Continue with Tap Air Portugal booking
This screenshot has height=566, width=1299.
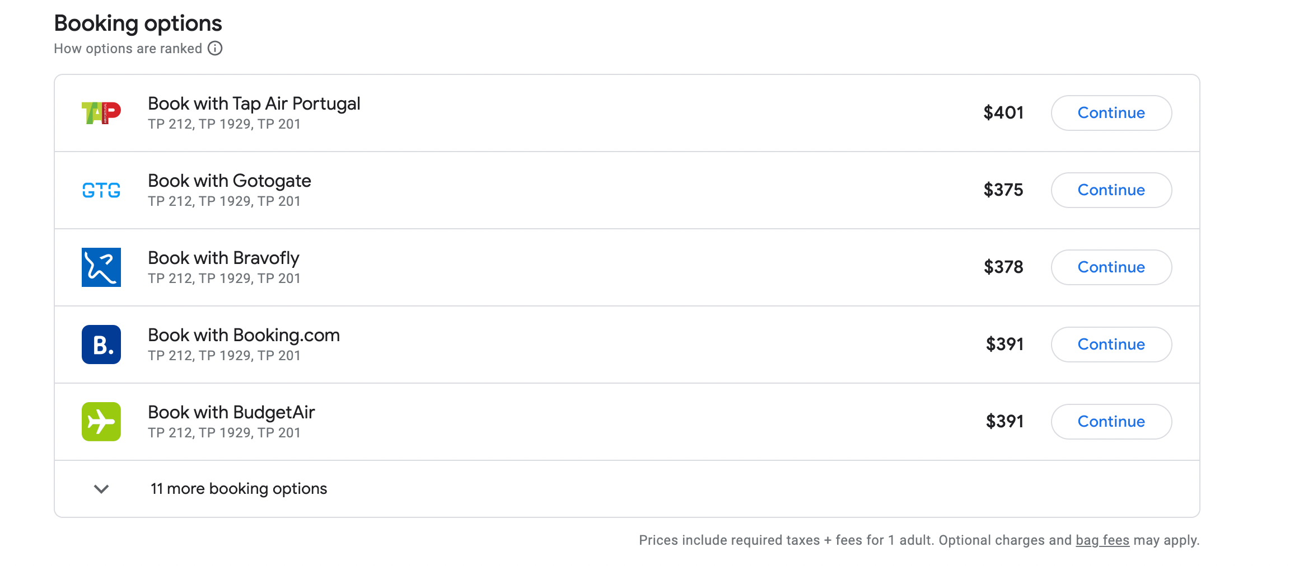coord(1111,113)
